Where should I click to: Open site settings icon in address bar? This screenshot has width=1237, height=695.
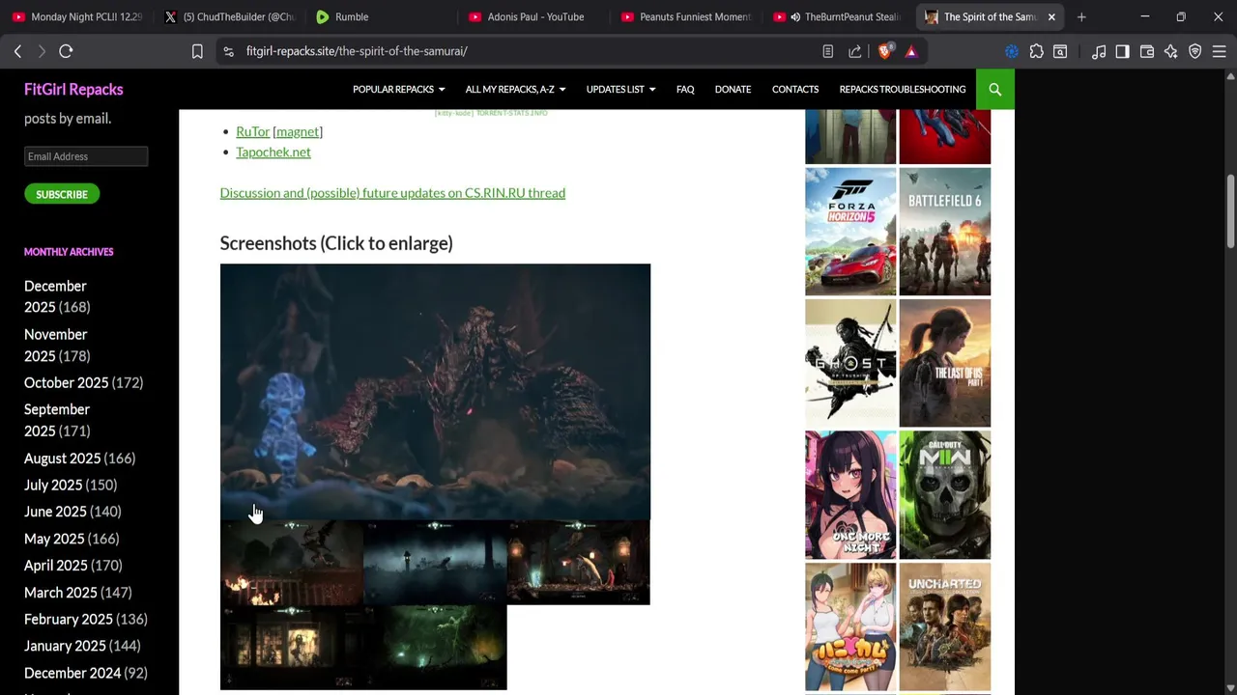coord(228,51)
